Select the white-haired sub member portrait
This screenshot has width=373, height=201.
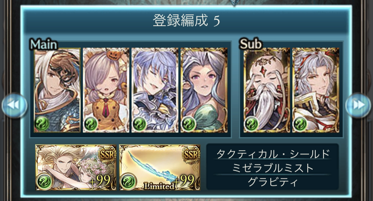[316, 90]
